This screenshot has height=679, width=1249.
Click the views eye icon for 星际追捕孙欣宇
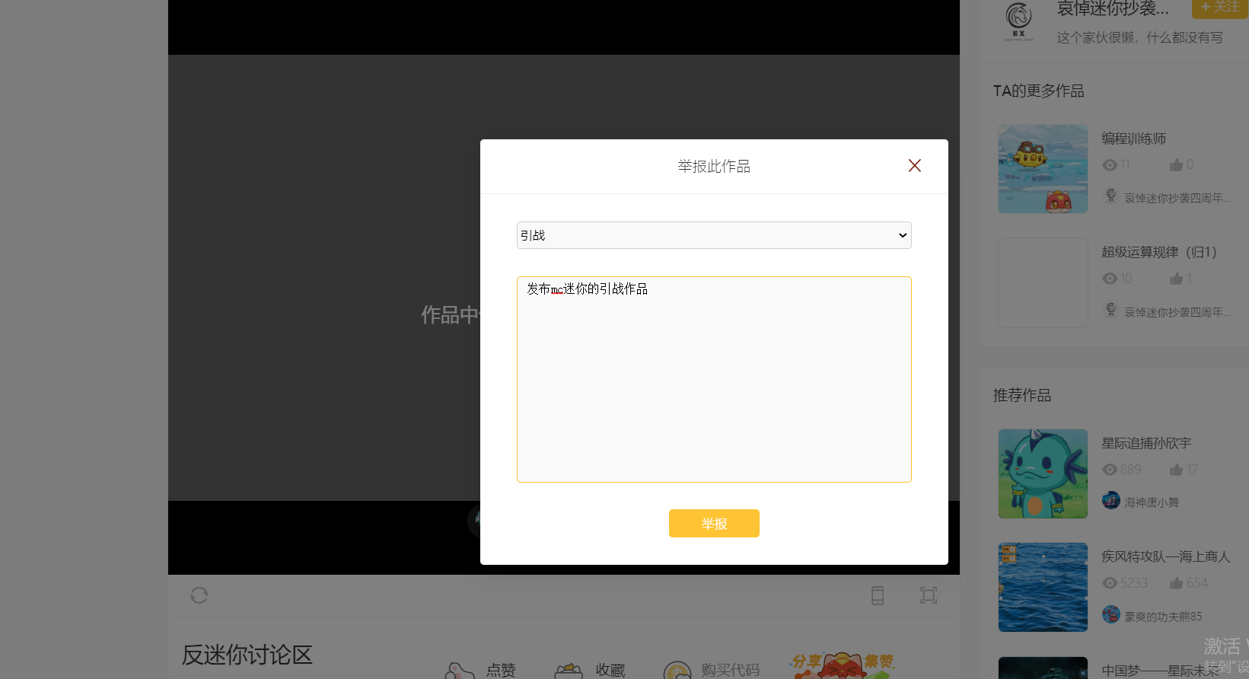coord(1110,470)
